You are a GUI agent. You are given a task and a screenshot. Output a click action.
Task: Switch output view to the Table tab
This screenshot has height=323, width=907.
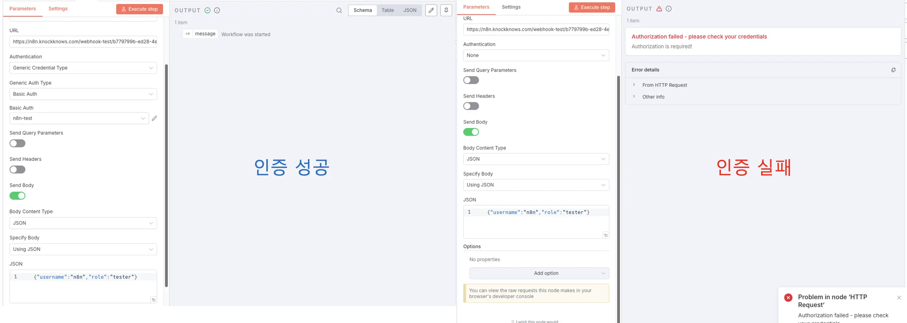pos(387,10)
